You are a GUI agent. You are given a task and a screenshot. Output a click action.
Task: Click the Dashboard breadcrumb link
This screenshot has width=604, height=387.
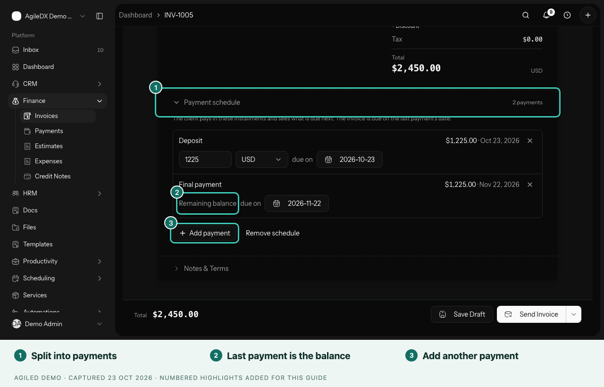[135, 15]
